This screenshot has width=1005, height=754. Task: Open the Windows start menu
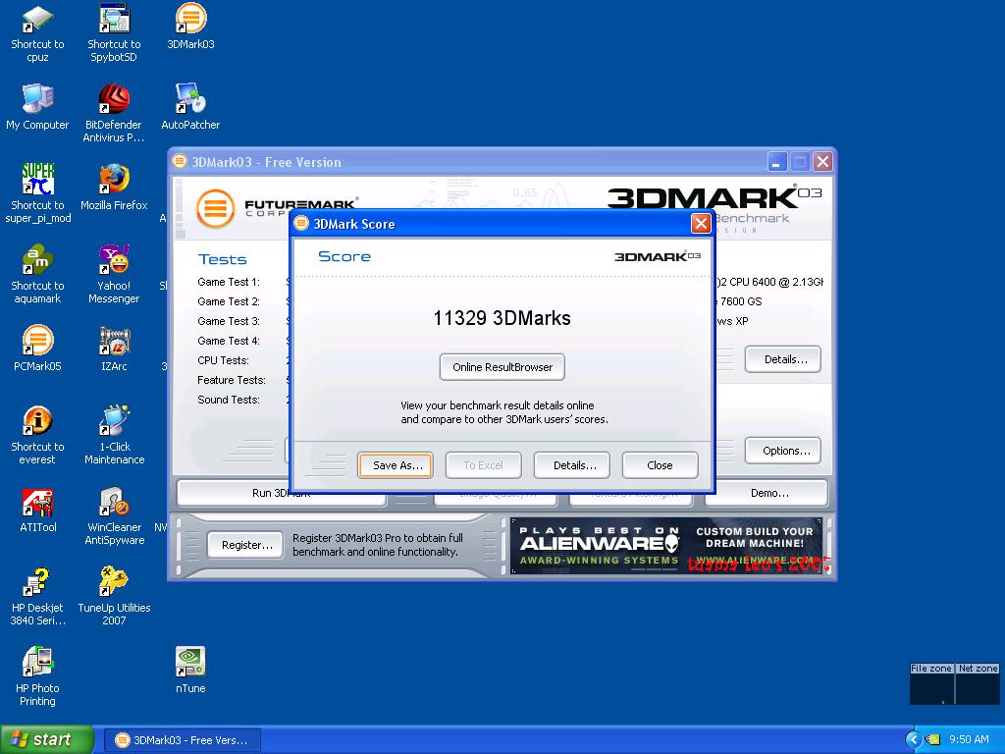pos(47,739)
